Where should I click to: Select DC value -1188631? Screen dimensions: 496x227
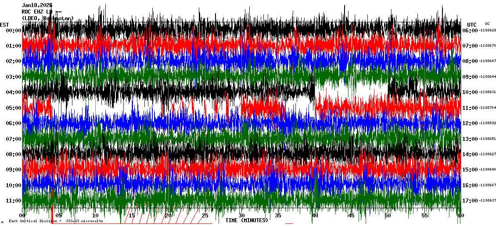tap(487, 92)
